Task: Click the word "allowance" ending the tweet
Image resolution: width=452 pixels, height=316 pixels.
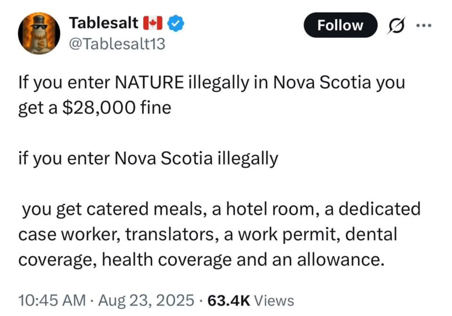Action: click(x=339, y=260)
